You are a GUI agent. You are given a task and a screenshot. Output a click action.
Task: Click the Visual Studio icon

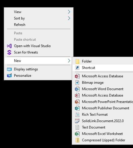point(9,46)
